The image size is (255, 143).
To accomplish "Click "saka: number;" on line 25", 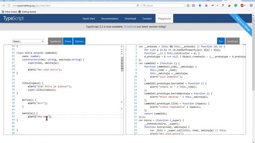I will click(x=31, y=56).
